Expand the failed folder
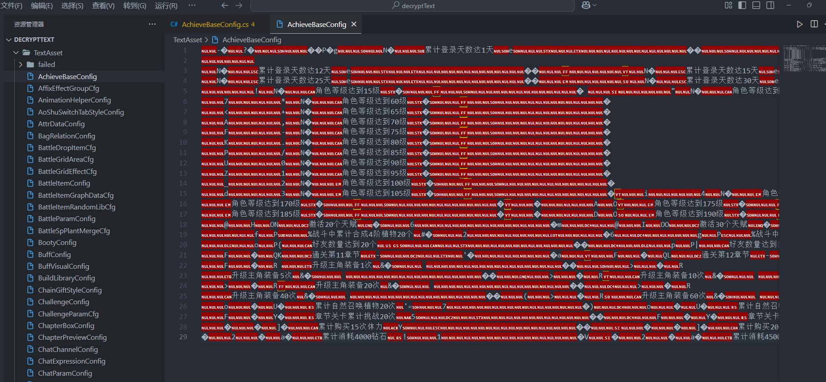Viewport: 826px width, 382px height. coord(21,65)
